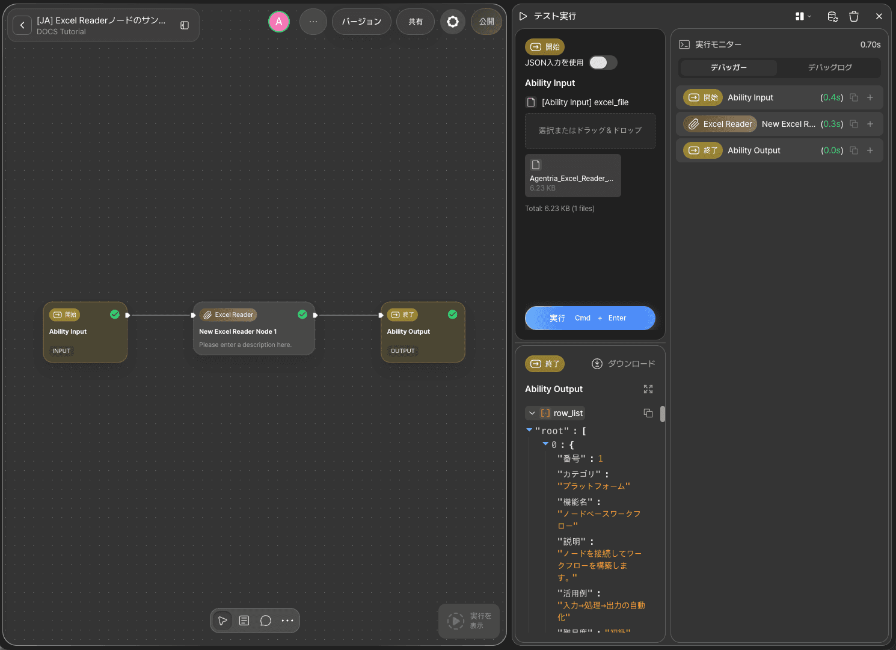
Task: Click the ダウンロード button
Action: point(624,364)
